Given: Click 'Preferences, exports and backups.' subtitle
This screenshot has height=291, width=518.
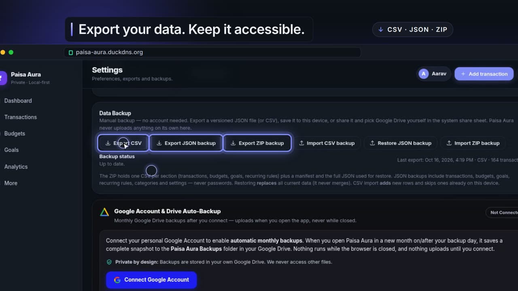Looking at the screenshot, I should tap(132, 79).
